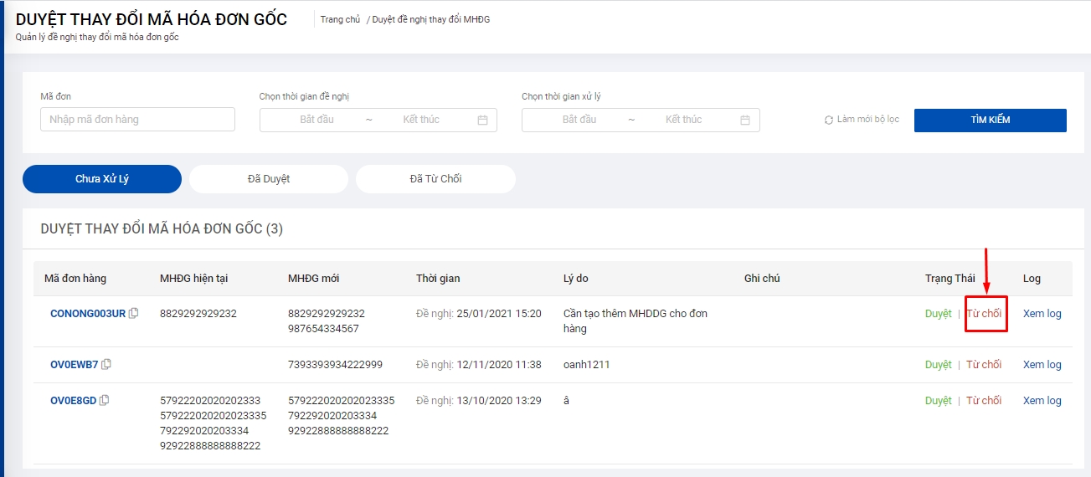
Task: Select the Chưa Xử Lý tab
Action: pos(102,179)
